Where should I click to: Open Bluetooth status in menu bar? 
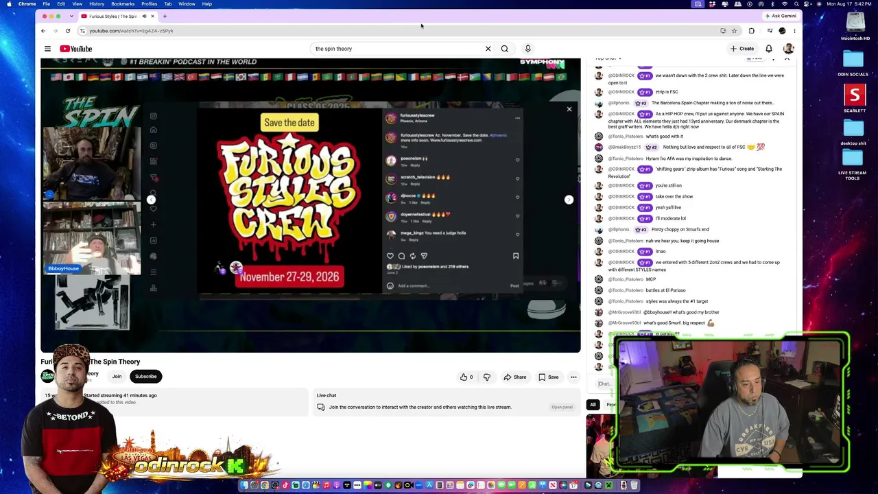[x=772, y=4]
